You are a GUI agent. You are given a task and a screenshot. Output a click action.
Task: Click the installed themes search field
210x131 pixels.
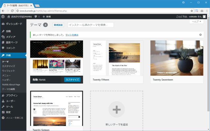click(x=90, y=25)
